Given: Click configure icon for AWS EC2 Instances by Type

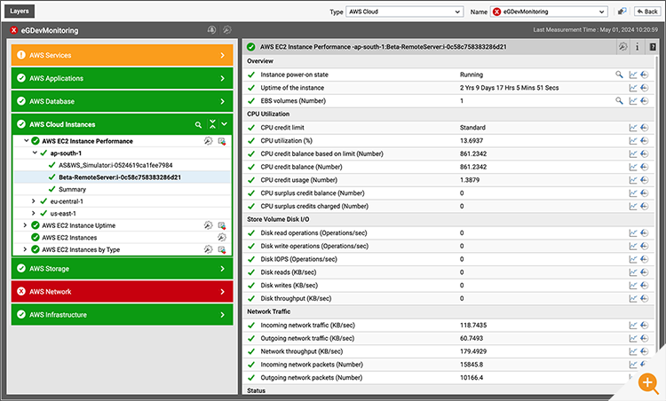Looking at the screenshot, I should point(208,249).
